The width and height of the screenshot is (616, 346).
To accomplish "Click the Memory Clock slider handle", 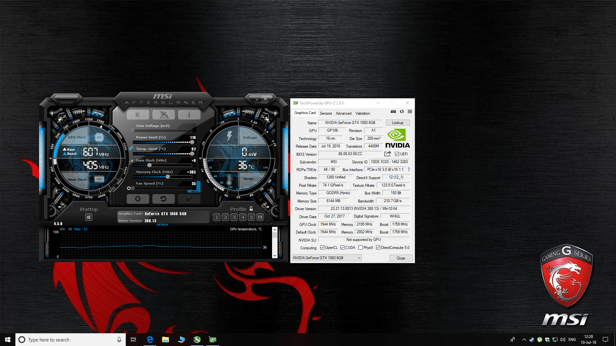I will pos(167,177).
